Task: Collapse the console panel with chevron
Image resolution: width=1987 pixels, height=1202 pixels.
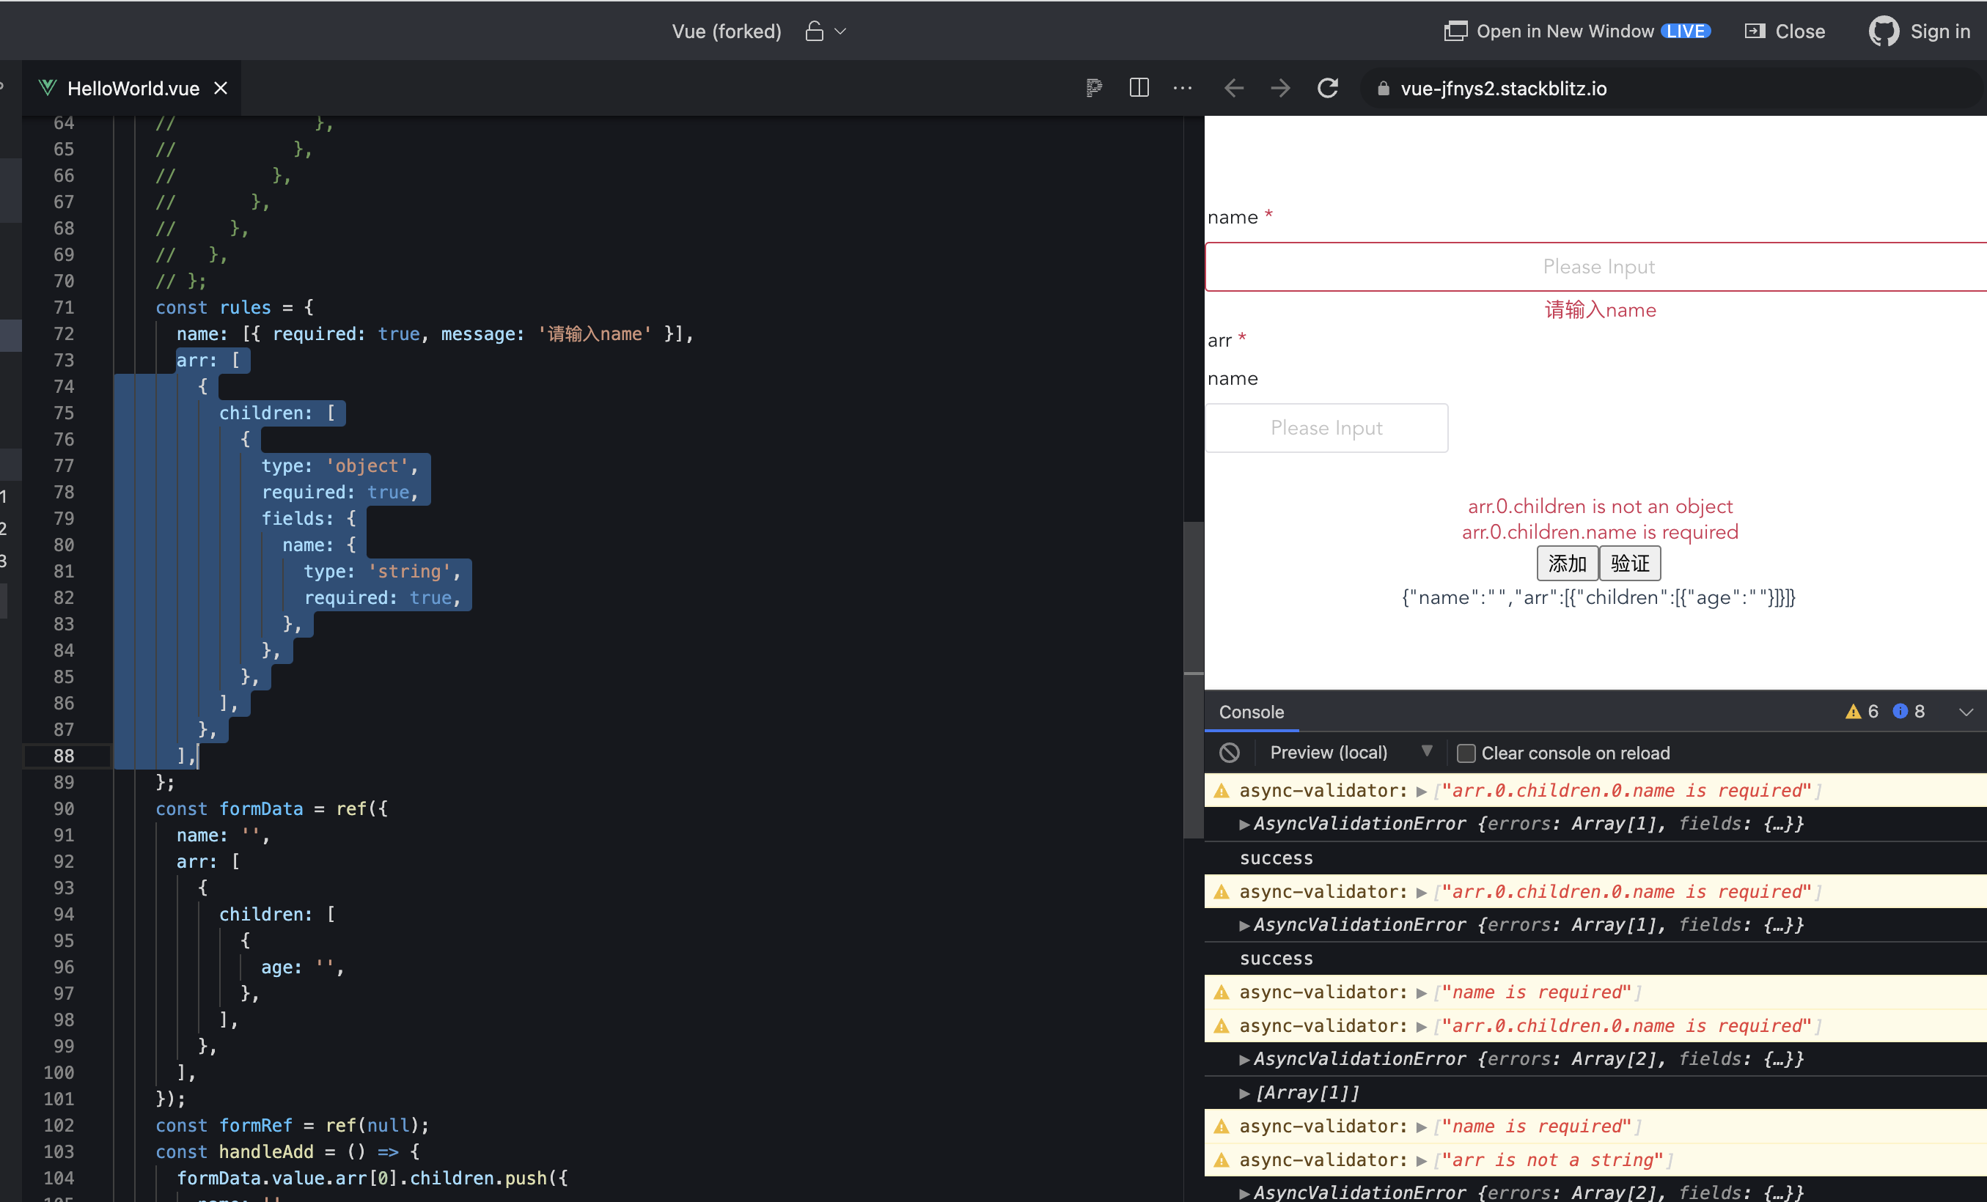Action: [x=1966, y=712]
